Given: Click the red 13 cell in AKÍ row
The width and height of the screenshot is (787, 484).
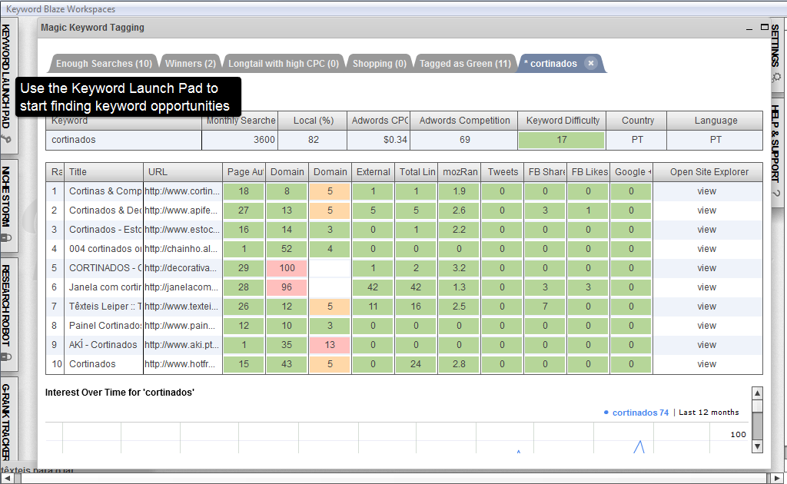Looking at the screenshot, I should click(x=330, y=345).
